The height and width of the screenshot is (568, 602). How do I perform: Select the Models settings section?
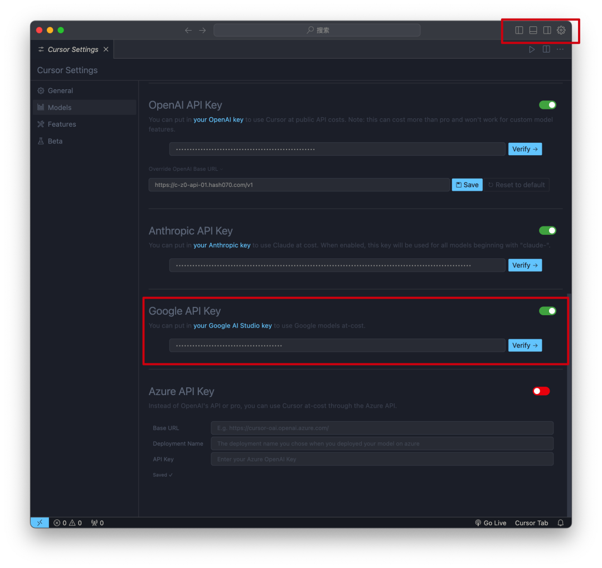click(59, 107)
